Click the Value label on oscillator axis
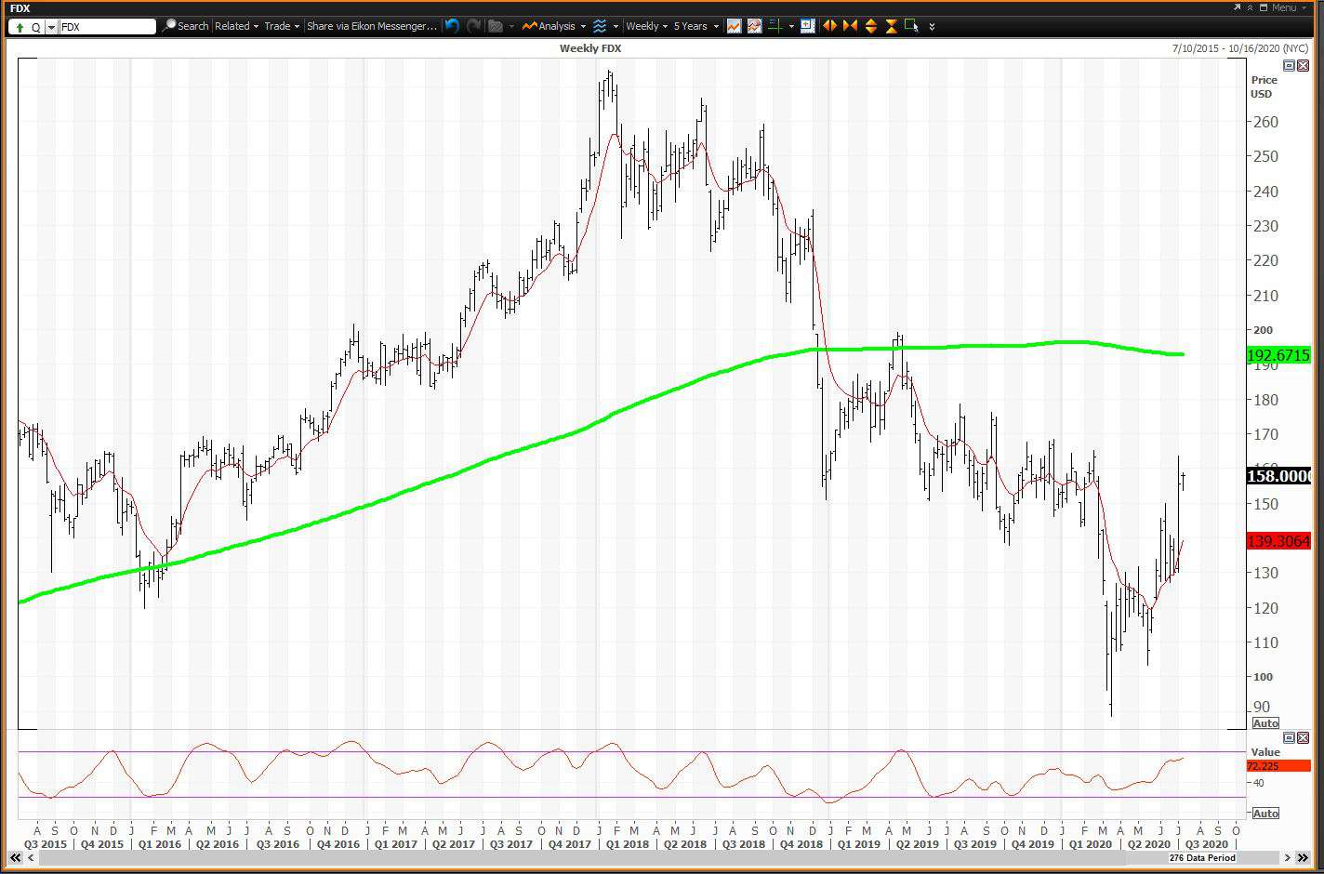Viewport: 1324px width, 874px height. (1265, 752)
